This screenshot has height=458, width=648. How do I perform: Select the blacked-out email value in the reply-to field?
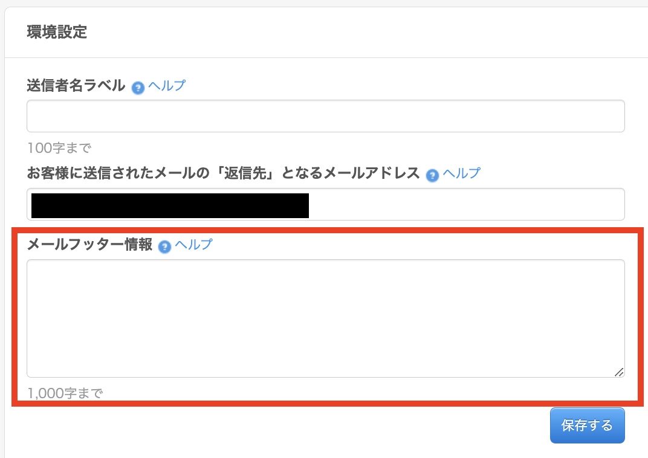click(x=170, y=205)
